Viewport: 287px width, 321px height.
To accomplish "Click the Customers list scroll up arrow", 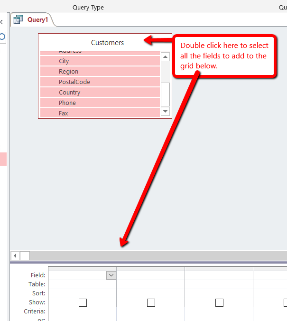I will click(165, 57).
